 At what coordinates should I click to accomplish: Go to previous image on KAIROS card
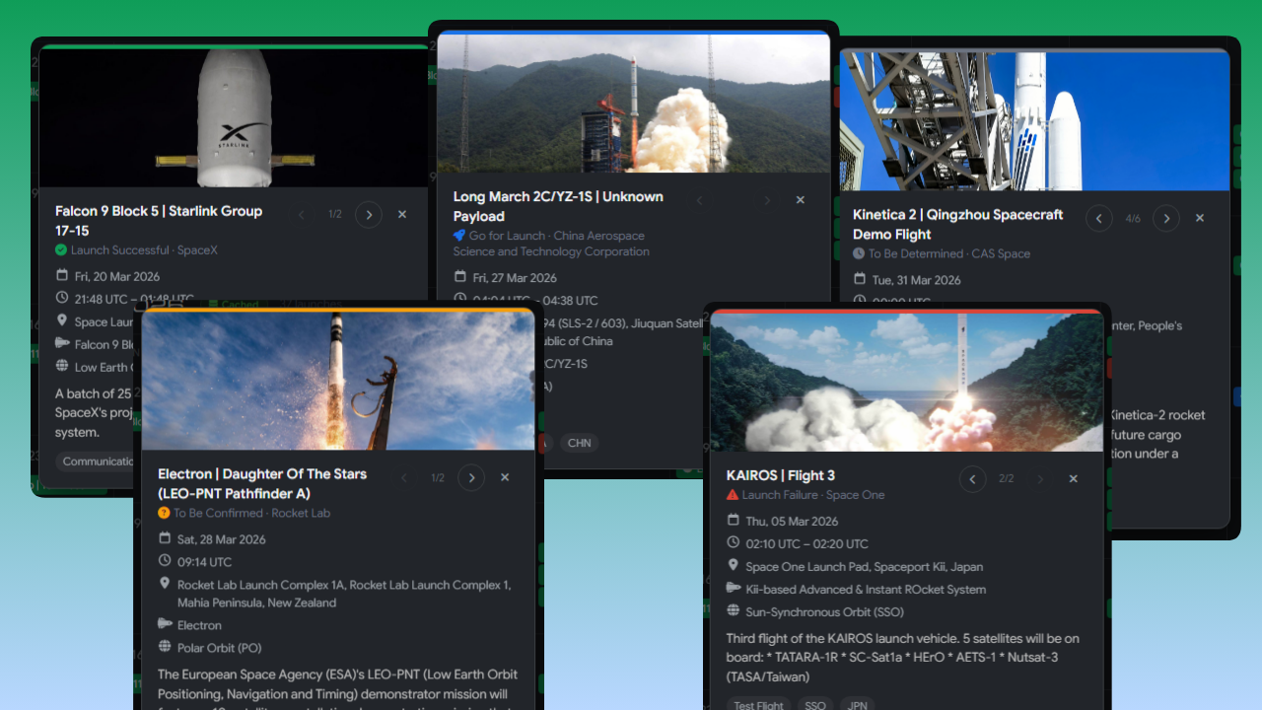coord(973,479)
